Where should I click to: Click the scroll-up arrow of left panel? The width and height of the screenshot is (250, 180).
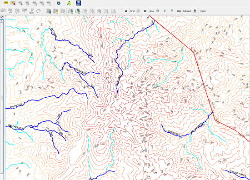(2, 21)
